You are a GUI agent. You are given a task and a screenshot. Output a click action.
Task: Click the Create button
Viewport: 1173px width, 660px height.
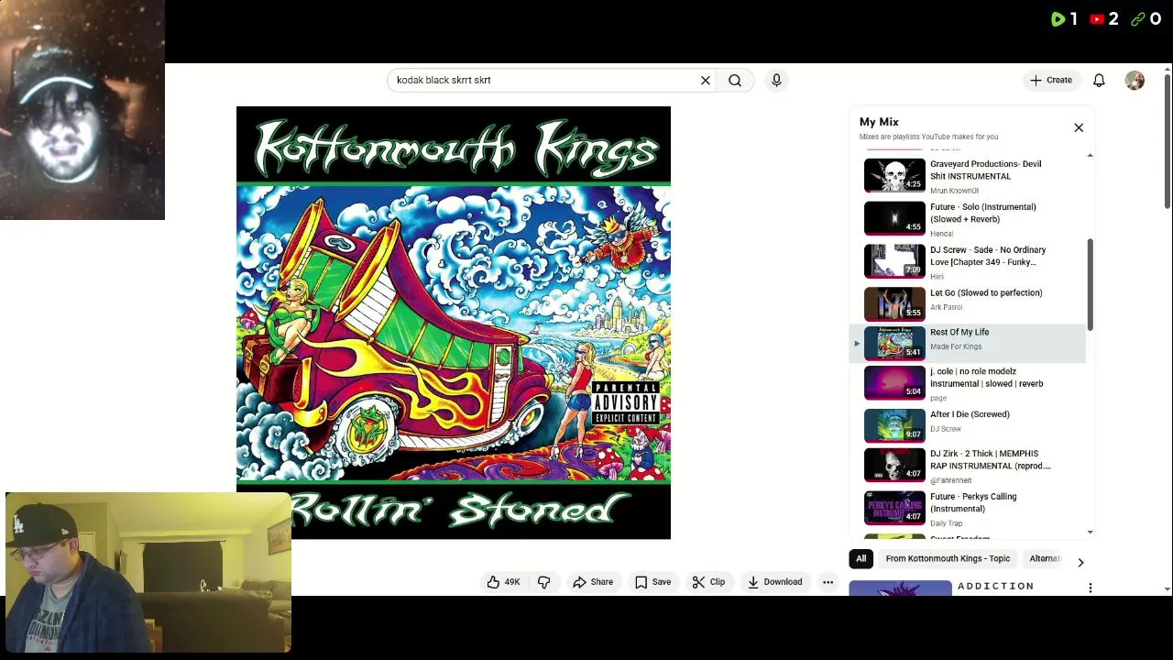pos(1051,81)
